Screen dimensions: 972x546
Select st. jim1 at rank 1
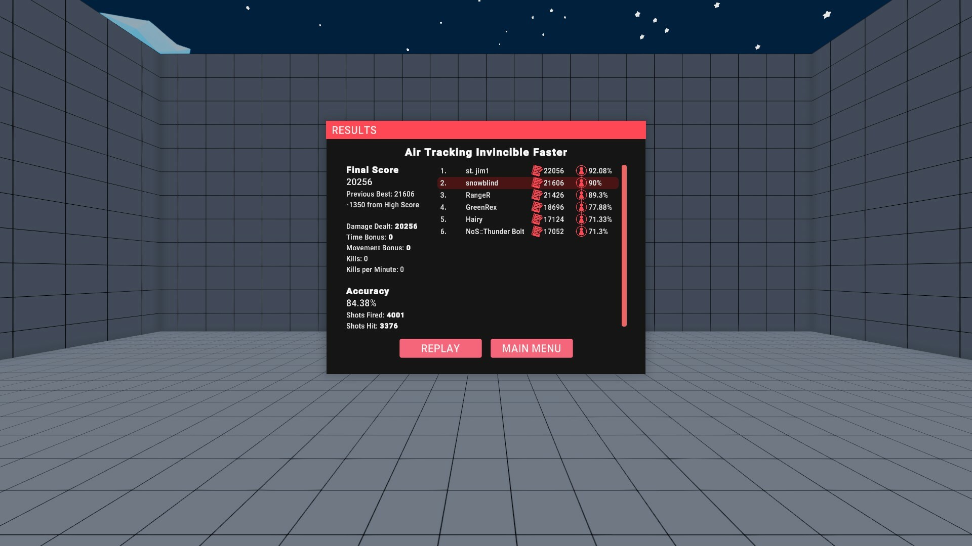[x=478, y=171]
